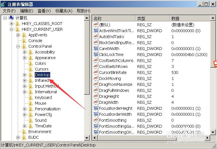Expand the Appearance key
The height and width of the screenshot is (149, 217).
[24, 58]
